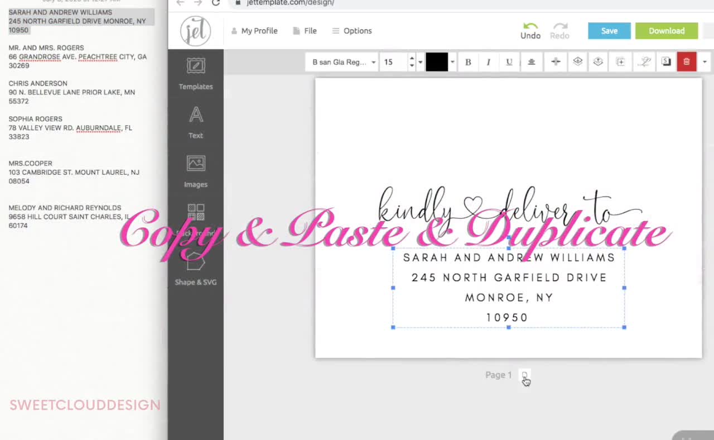The height and width of the screenshot is (440, 714).
Task: Select MR. AND MRS. ROGERS in notes window
Action: pos(46,48)
